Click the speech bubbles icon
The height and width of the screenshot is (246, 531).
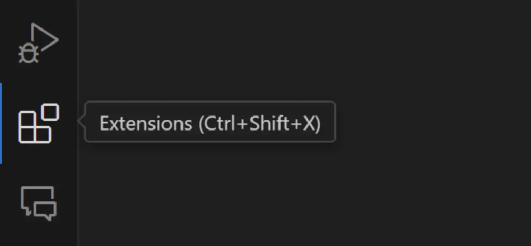(38, 202)
